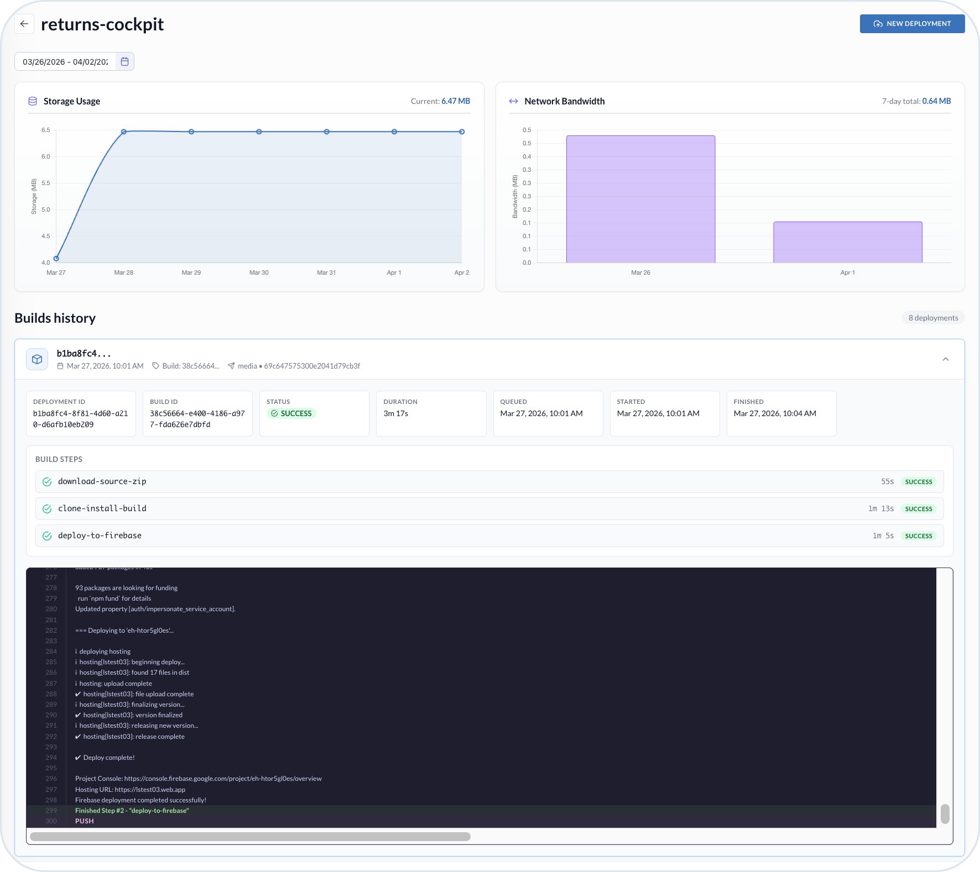Image resolution: width=980 pixels, height=872 pixels.
Task: Click the success check icon in status badge
Action: point(274,413)
